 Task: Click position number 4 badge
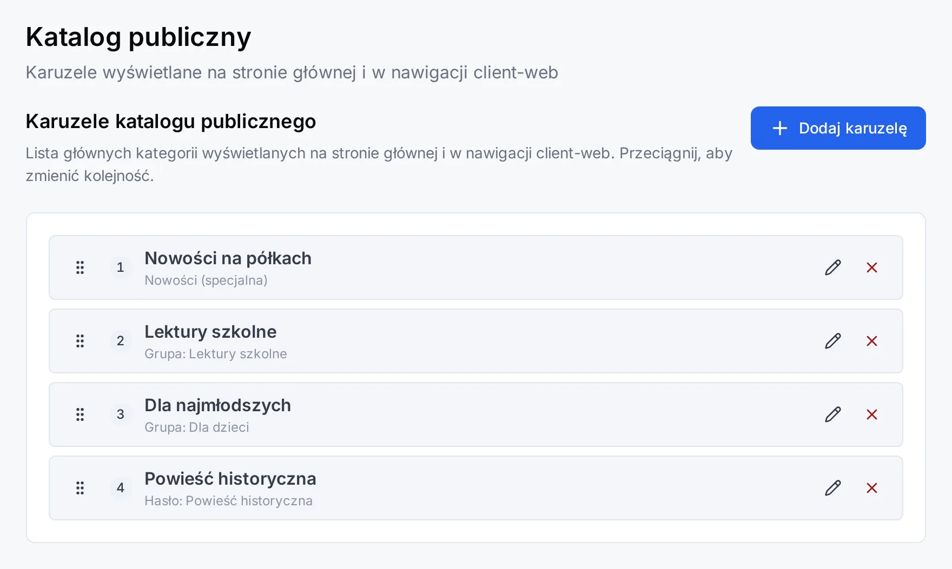[121, 488]
